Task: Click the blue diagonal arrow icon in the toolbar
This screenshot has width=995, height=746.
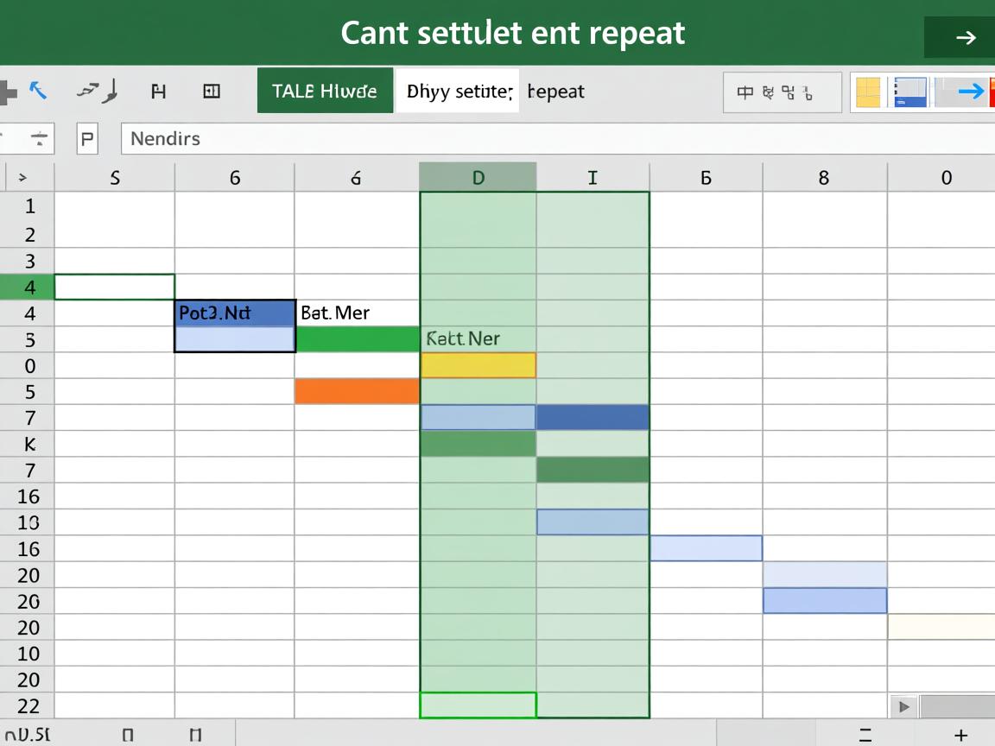Action: pos(38,91)
